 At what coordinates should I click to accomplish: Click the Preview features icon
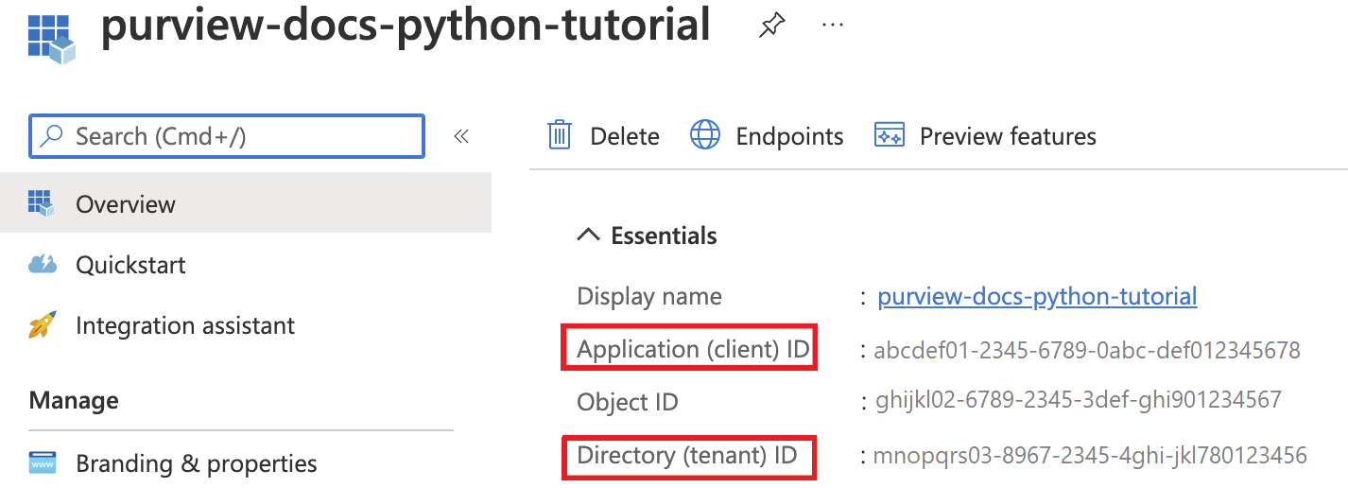point(890,135)
